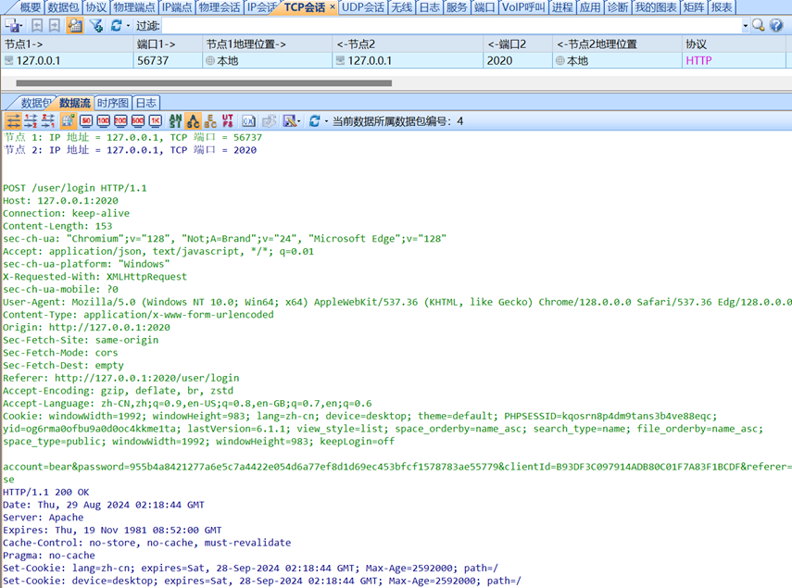The width and height of the screenshot is (792, 588).
Task: Open the save data stream icon
Action: click(x=290, y=120)
